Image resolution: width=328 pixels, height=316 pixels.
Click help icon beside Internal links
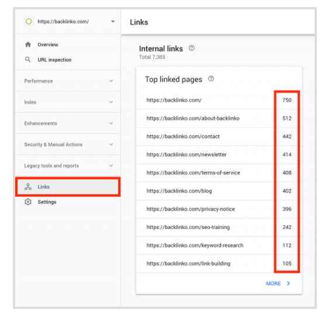(192, 48)
